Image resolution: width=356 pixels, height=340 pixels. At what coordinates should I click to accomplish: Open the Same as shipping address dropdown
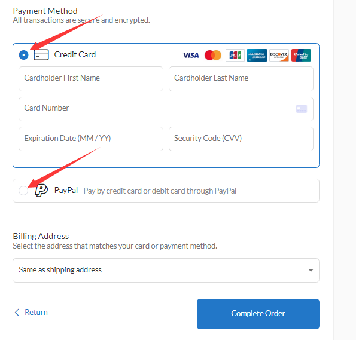coord(166,270)
